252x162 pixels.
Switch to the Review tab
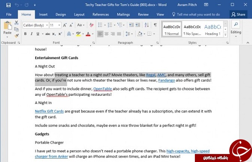pyautogui.click(x=143, y=14)
